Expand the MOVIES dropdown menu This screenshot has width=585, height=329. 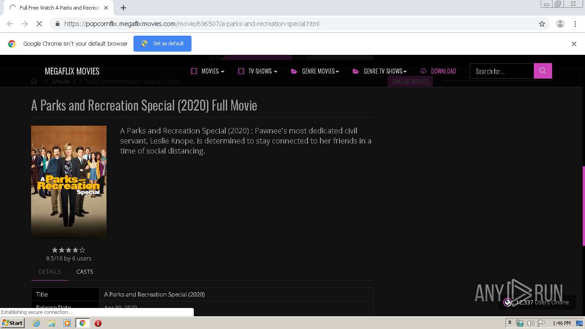coord(207,71)
